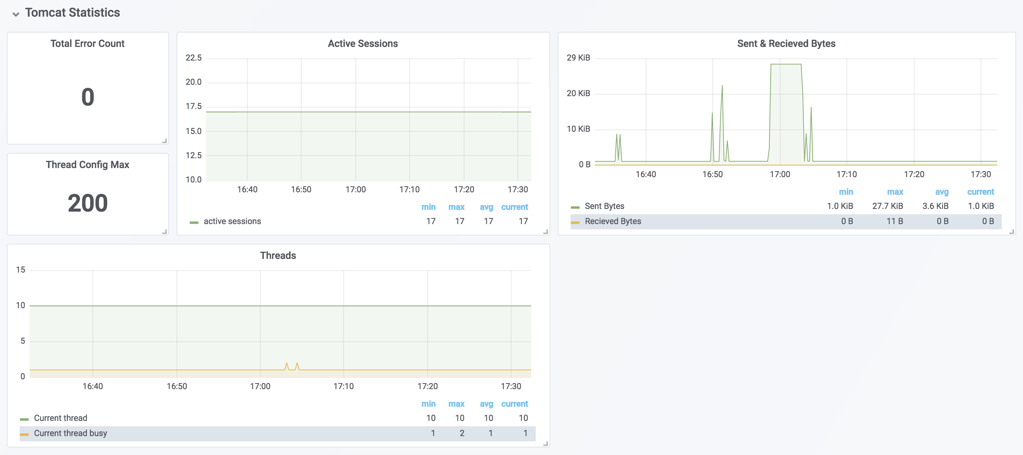Collapse the Tomcat Statistics row chevron
This screenshot has width=1023, height=455.
[x=16, y=14]
